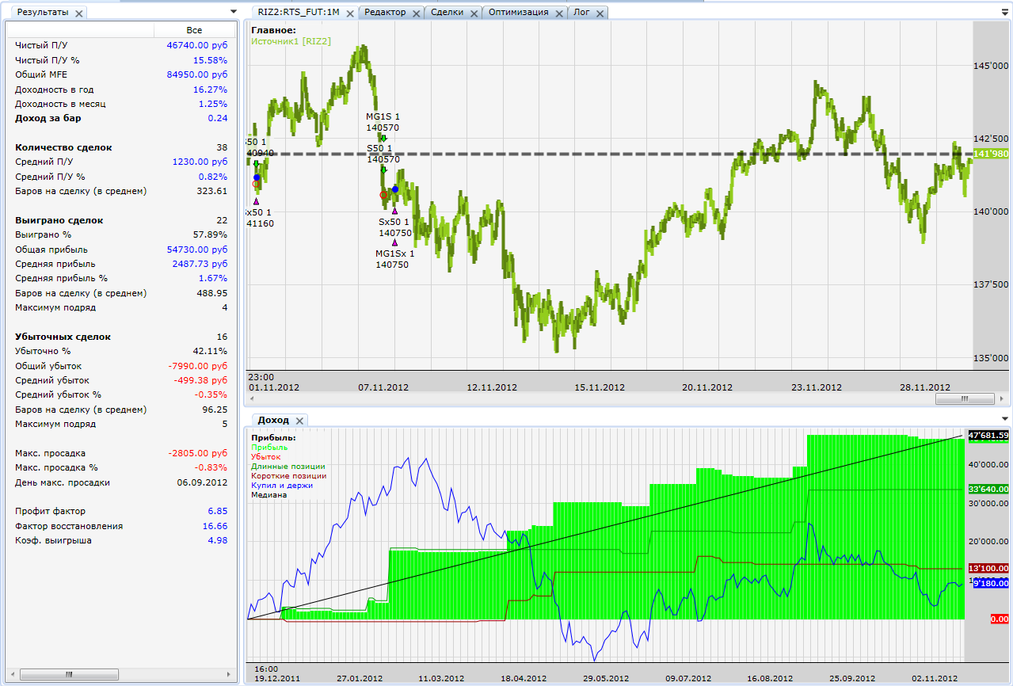Viewport: 1013px width, 686px height.
Task: Click the MG1Sx 1 140750 exit marker label
Action: click(x=394, y=259)
